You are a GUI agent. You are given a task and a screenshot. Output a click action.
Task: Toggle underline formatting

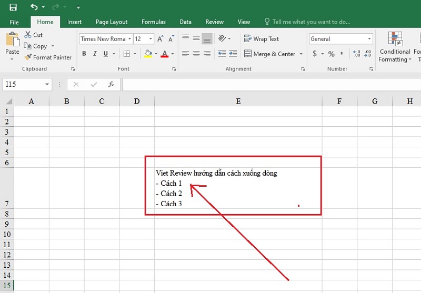(106, 54)
